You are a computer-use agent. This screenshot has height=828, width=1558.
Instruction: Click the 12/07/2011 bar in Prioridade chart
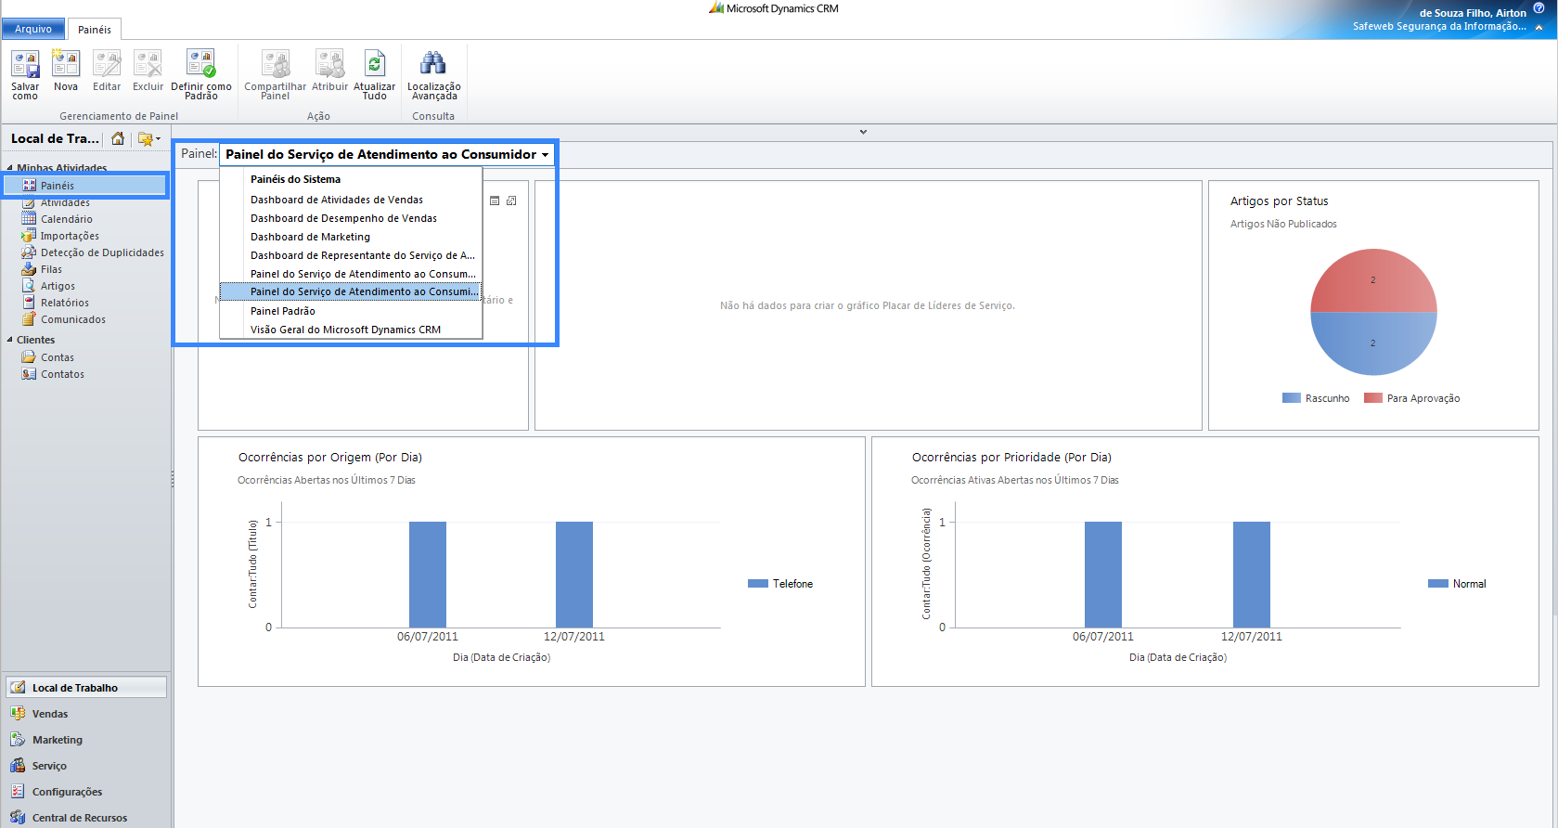1252,575
